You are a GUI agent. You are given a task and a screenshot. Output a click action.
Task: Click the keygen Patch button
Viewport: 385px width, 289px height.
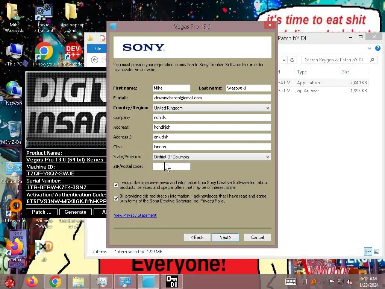(41, 212)
